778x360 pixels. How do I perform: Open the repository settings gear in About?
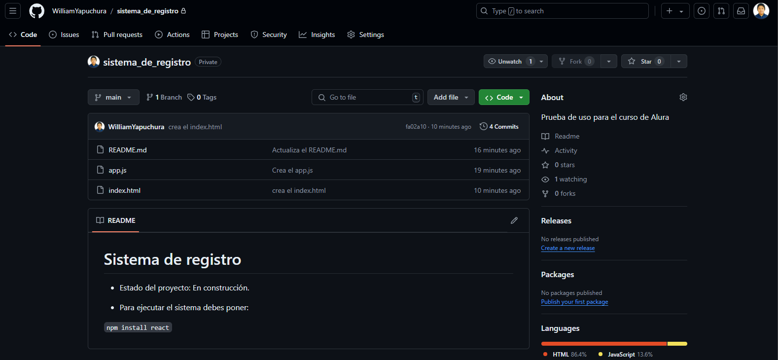tap(683, 97)
